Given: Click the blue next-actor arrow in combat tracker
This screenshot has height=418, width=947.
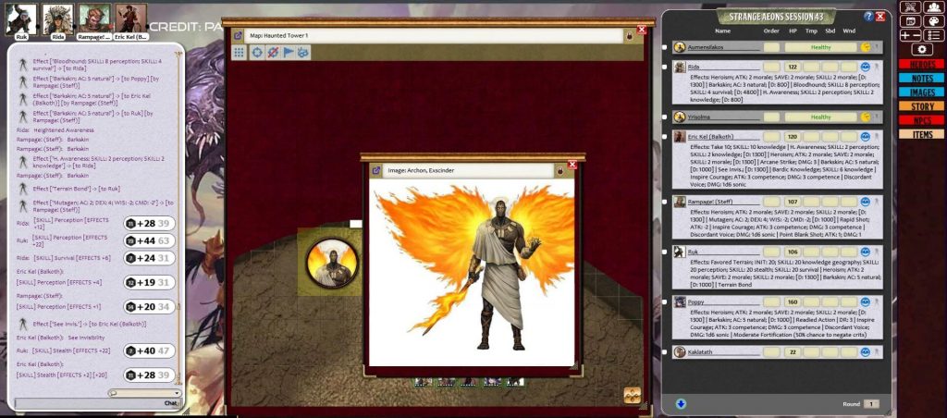Looking at the screenshot, I should pyautogui.click(x=681, y=403).
